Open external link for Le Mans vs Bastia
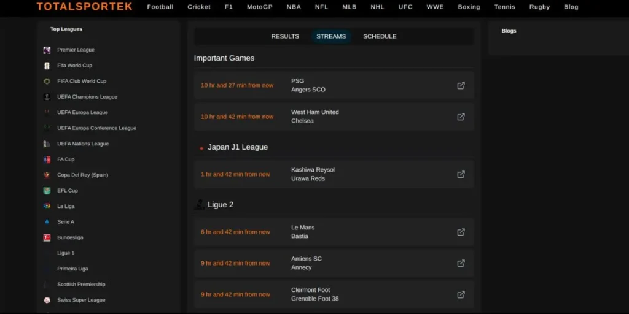Viewport: 629px width, 314px height. pos(461,232)
